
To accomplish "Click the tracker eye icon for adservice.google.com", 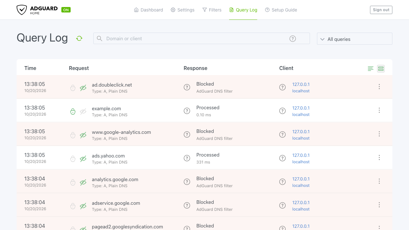I will pos(83,206).
